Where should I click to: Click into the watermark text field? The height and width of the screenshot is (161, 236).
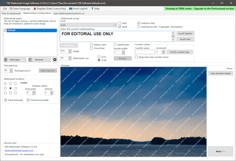[116, 36]
